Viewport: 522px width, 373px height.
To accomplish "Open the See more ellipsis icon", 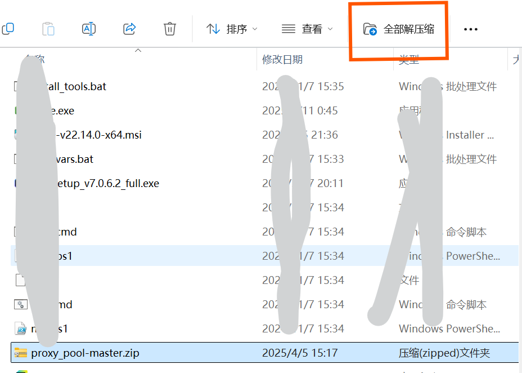I will click(470, 29).
